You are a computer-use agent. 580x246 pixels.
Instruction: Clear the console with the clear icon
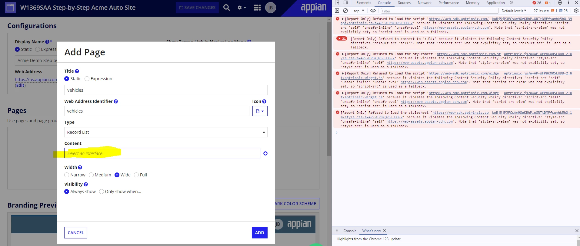point(345,11)
